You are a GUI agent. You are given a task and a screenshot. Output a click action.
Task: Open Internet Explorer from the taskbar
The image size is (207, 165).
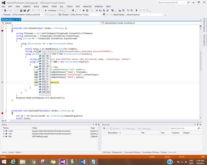point(13,161)
